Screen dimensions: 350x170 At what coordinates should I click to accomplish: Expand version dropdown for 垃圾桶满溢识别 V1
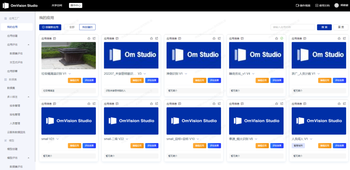pyautogui.click(x=70, y=74)
